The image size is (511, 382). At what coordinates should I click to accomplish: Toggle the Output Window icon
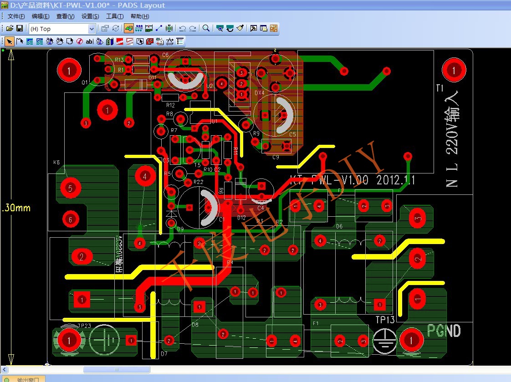[x=254, y=28]
